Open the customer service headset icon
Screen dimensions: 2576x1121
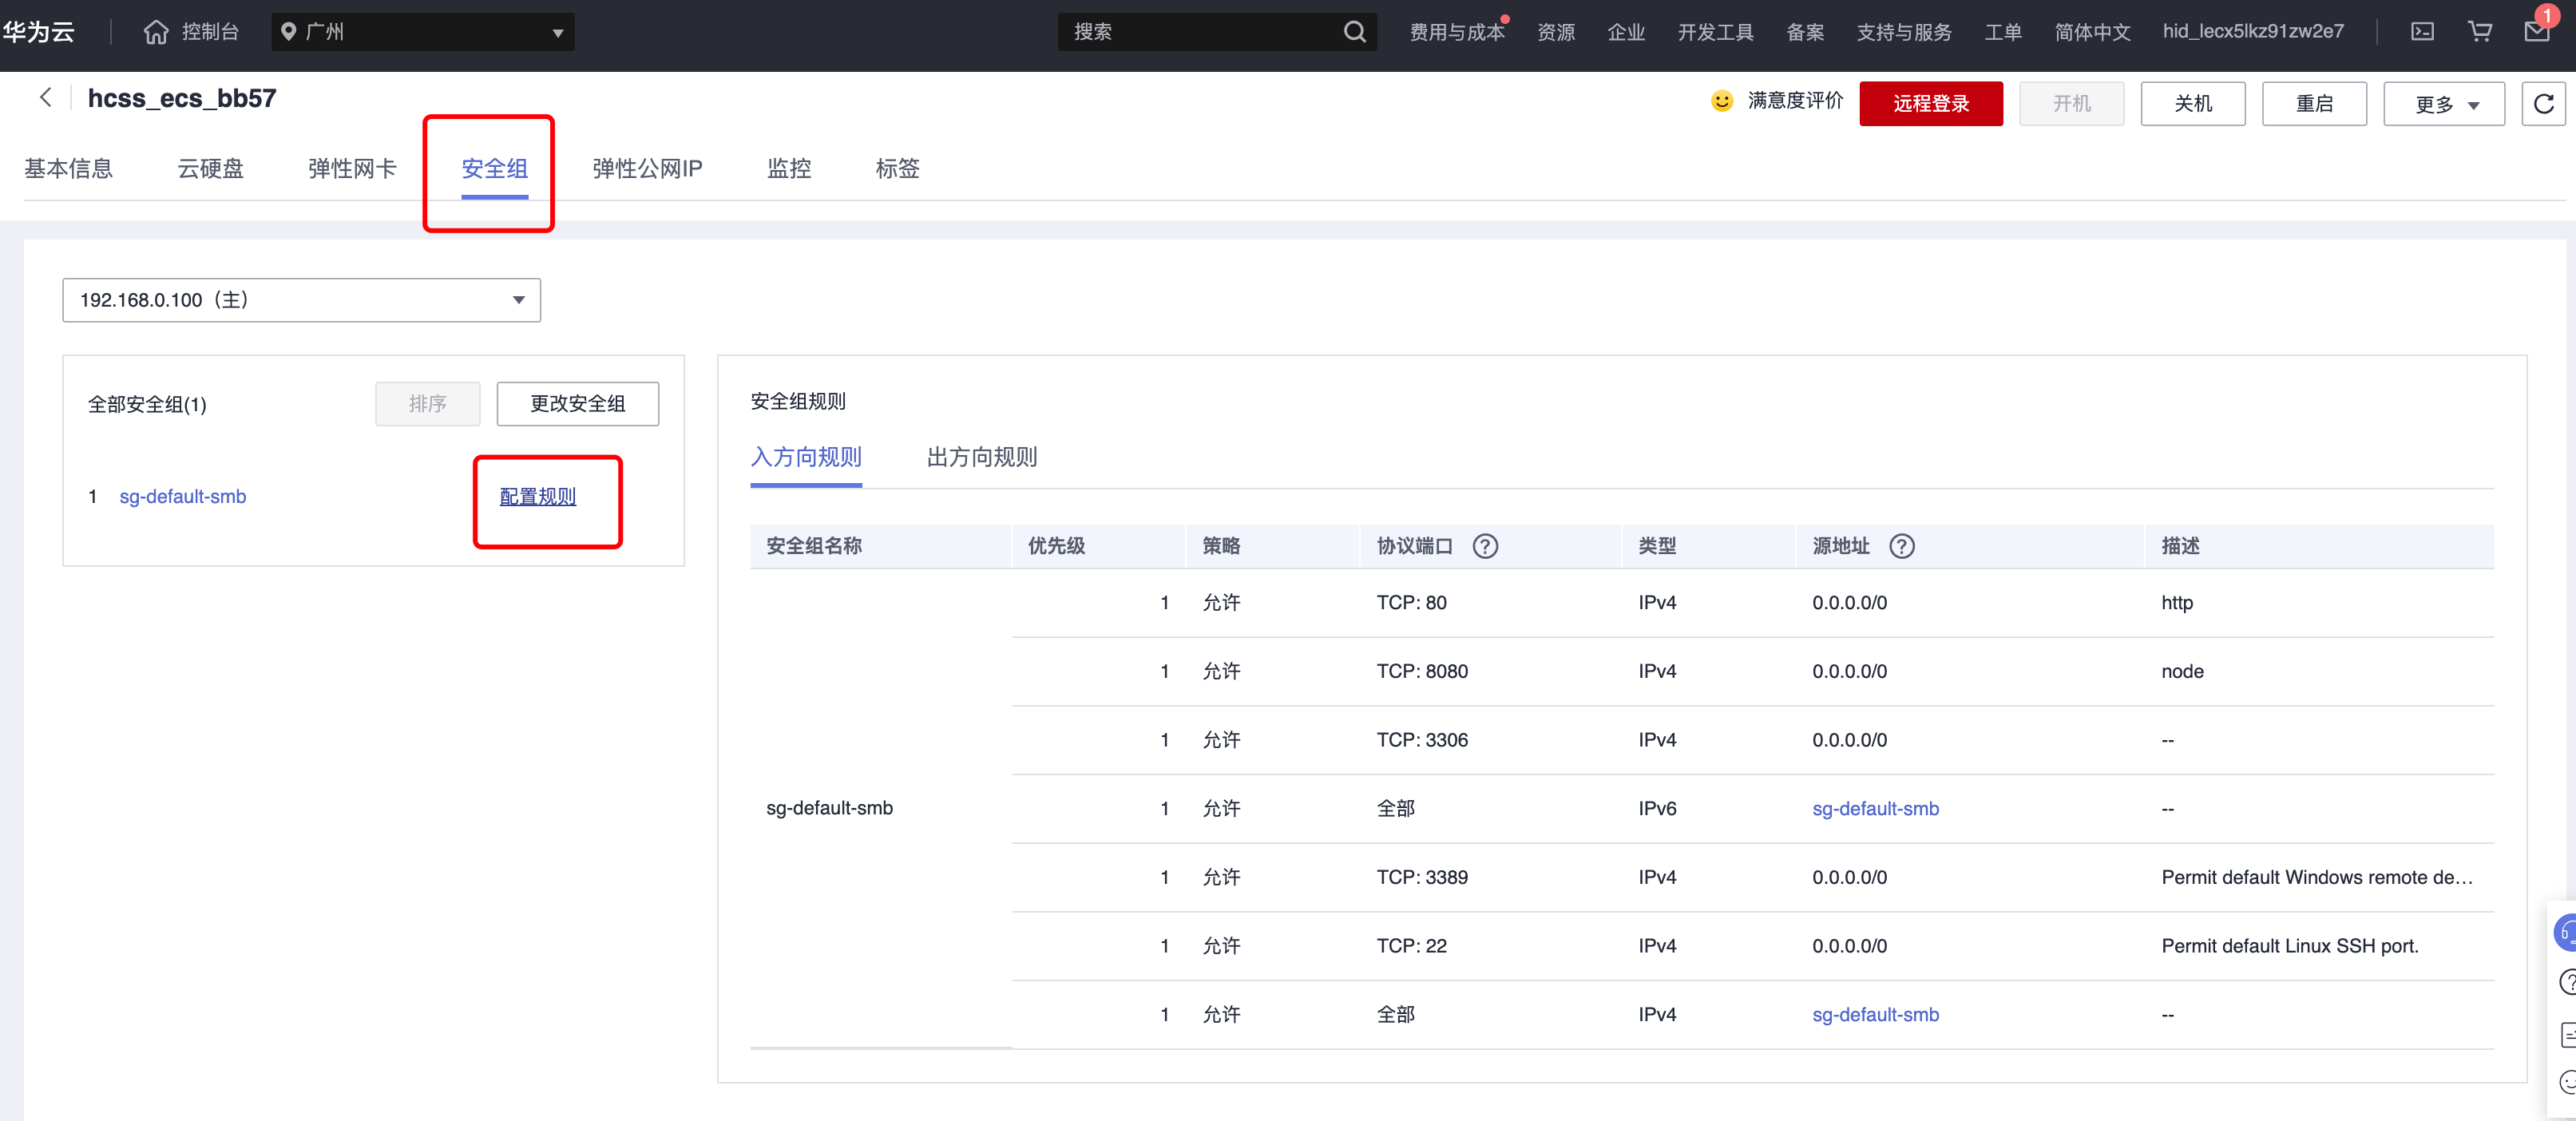[x=2565, y=932]
